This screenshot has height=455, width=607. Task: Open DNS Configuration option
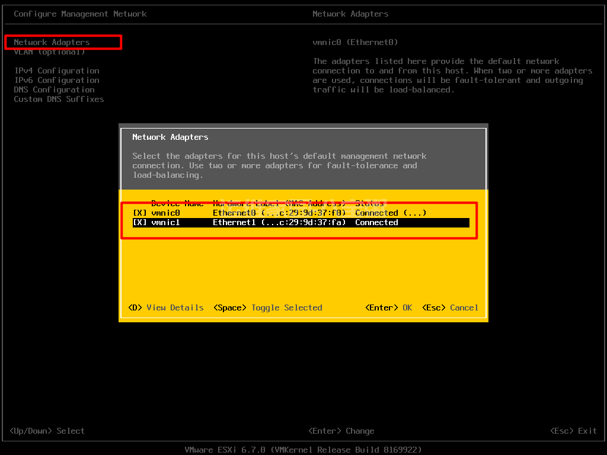click(54, 89)
